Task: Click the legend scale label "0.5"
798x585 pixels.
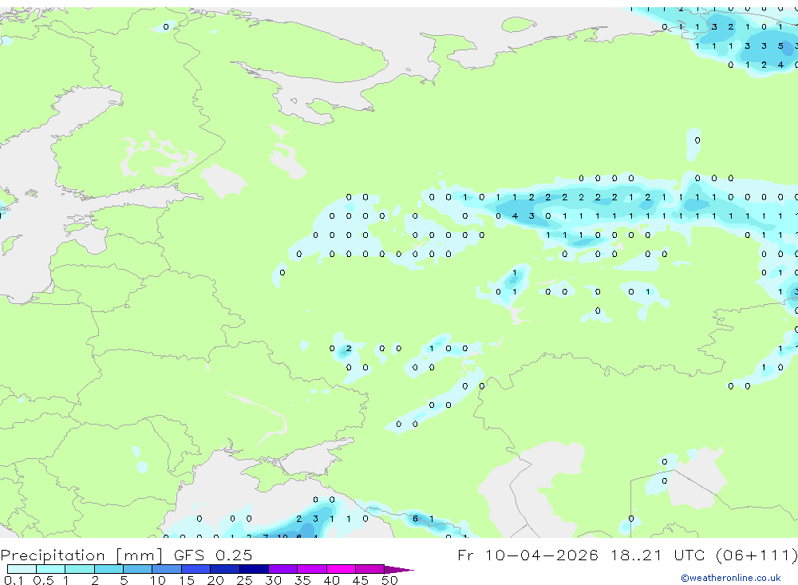Action: pos(43,580)
